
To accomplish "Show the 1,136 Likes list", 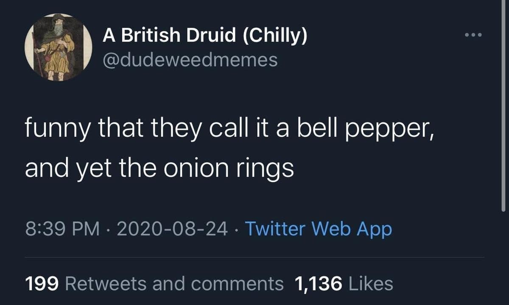I will coord(344,283).
